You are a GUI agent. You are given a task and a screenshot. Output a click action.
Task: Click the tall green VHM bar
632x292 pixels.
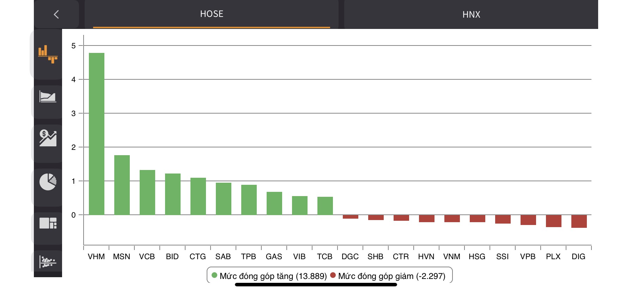click(97, 134)
